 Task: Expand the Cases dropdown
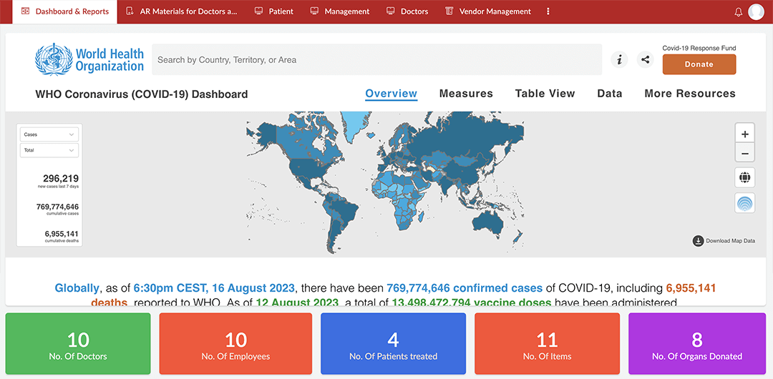[49, 134]
